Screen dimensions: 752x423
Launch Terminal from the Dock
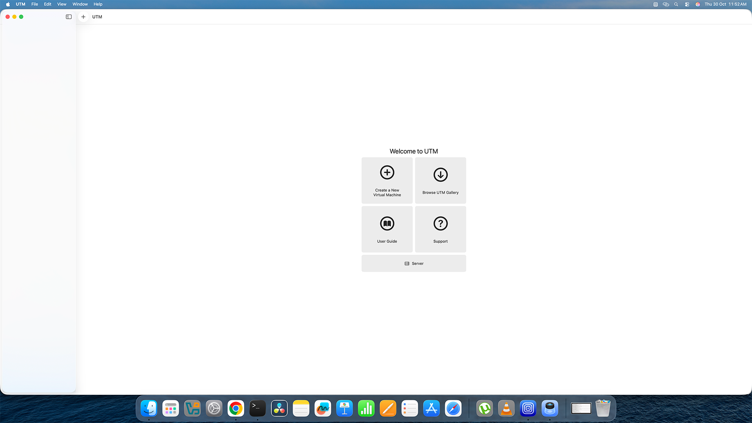tap(257, 408)
